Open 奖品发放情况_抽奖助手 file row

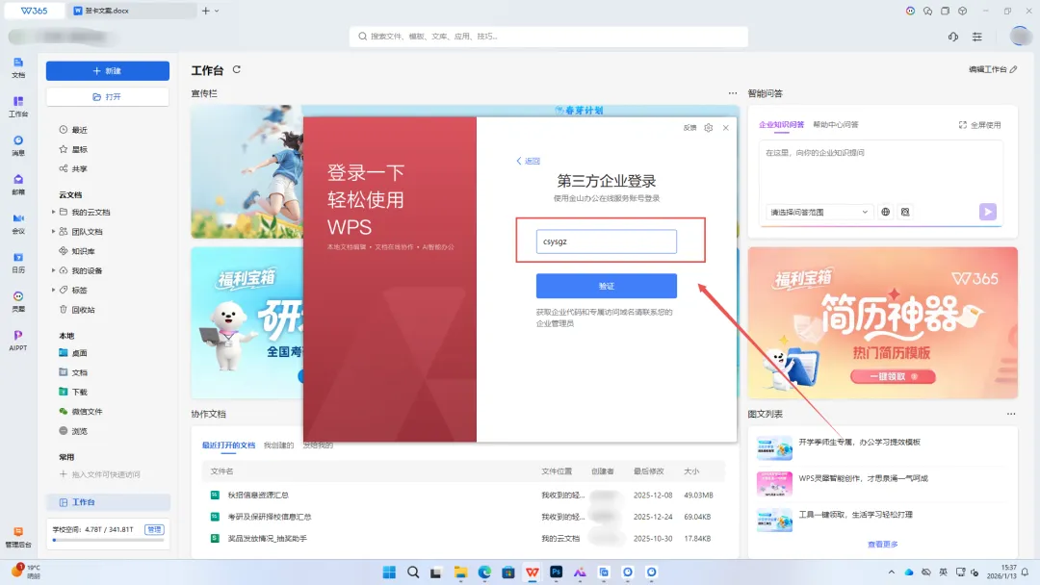463,539
